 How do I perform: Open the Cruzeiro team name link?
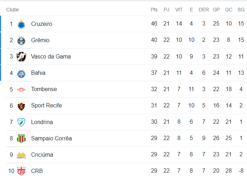42,24
